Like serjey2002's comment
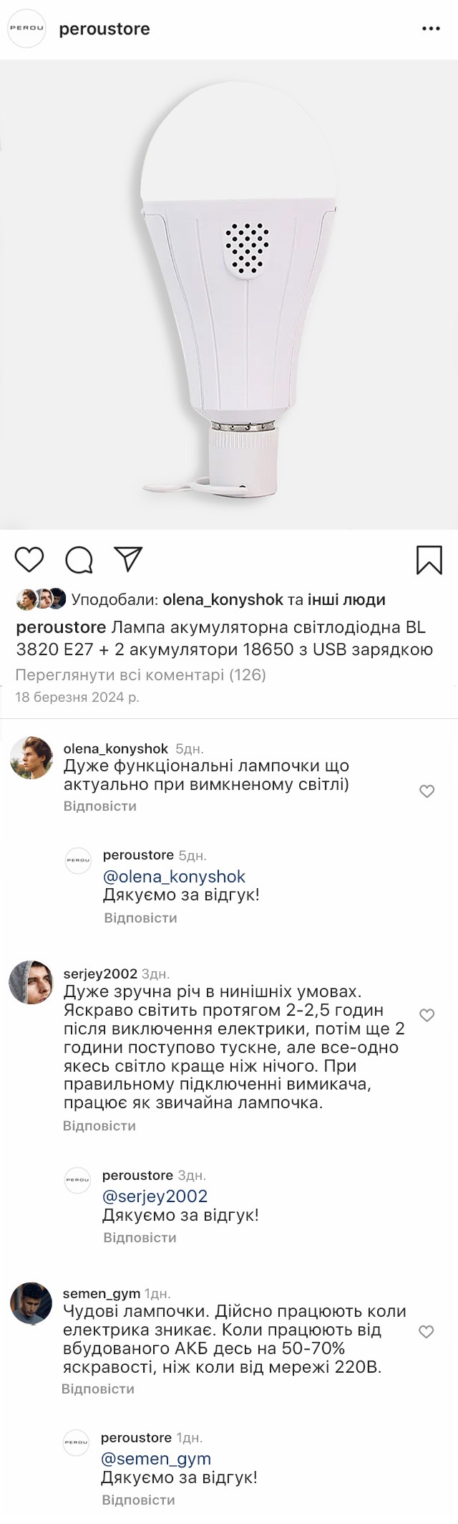The image size is (458, 1524). tap(427, 1015)
